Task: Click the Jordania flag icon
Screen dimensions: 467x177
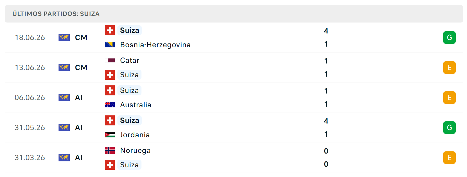Action: [x=110, y=135]
